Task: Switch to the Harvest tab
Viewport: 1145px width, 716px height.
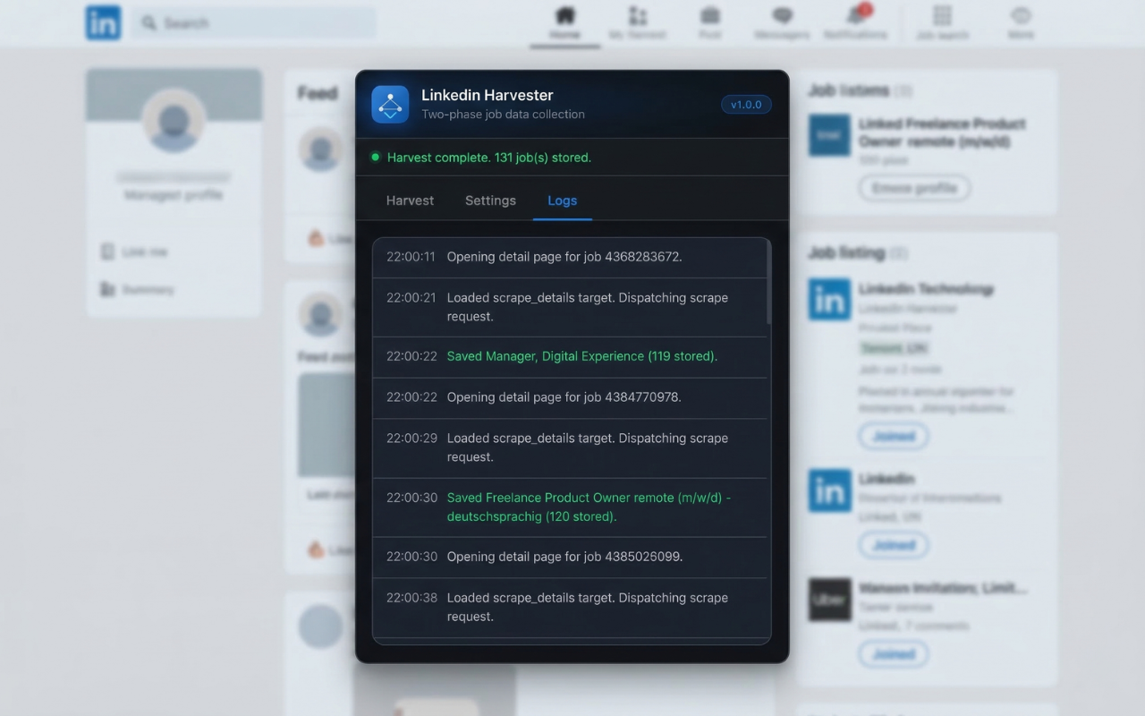Action: pyautogui.click(x=410, y=200)
